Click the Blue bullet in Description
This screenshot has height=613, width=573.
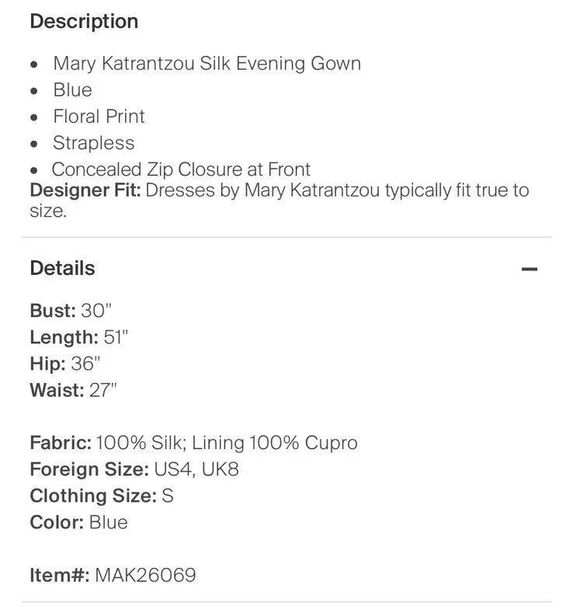pos(72,90)
